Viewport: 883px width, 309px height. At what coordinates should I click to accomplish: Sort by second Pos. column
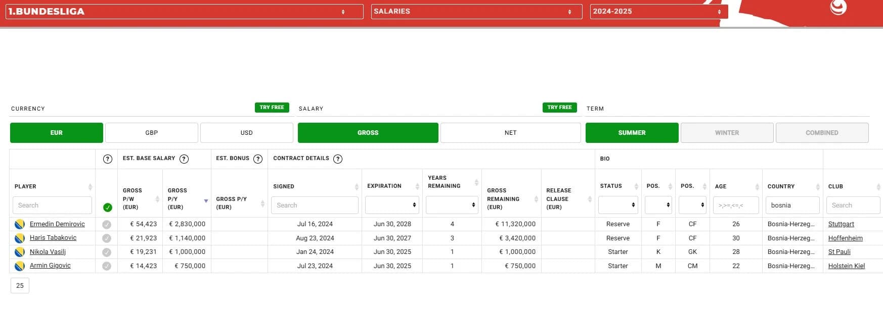tap(704, 187)
